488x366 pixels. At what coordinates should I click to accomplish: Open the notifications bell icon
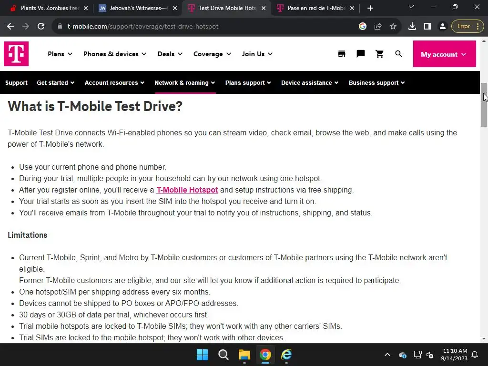pyautogui.click(x=475, y=355)
